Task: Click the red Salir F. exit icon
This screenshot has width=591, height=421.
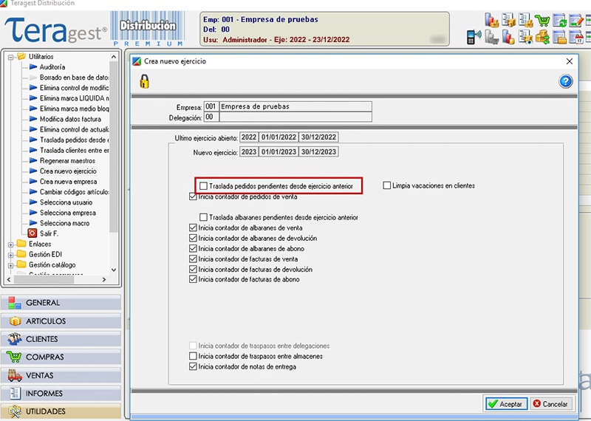Action: tap(33, 233)
